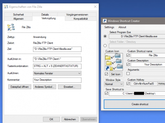Switch to the Allgemein tab

pyautogui.click(x=18, y=19)
